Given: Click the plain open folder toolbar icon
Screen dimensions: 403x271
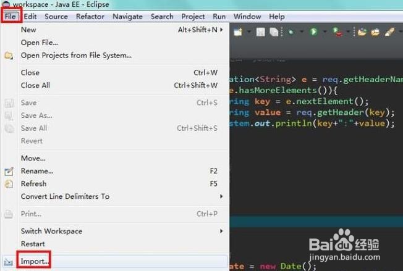Looking at the screenshot, I should (x=375, y=32).
